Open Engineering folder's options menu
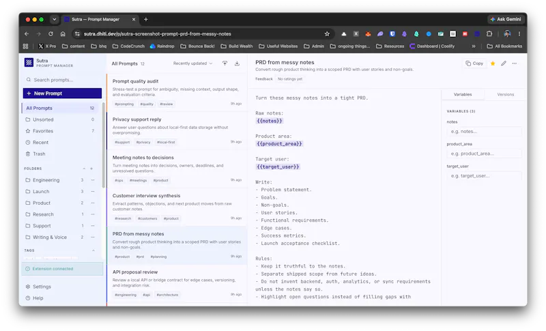Screen dimensions: 546x331 pos(93,180)
